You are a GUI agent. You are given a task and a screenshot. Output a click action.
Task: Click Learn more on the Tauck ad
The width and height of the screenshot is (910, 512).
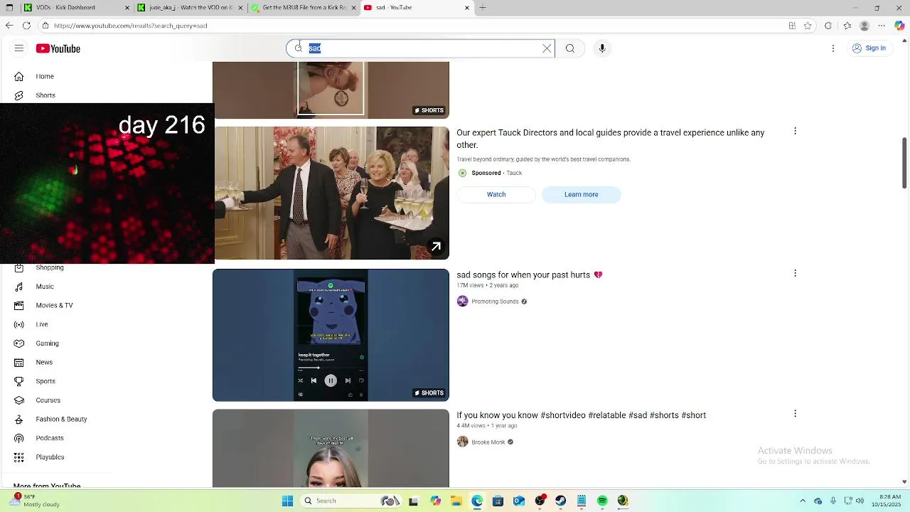582,194
